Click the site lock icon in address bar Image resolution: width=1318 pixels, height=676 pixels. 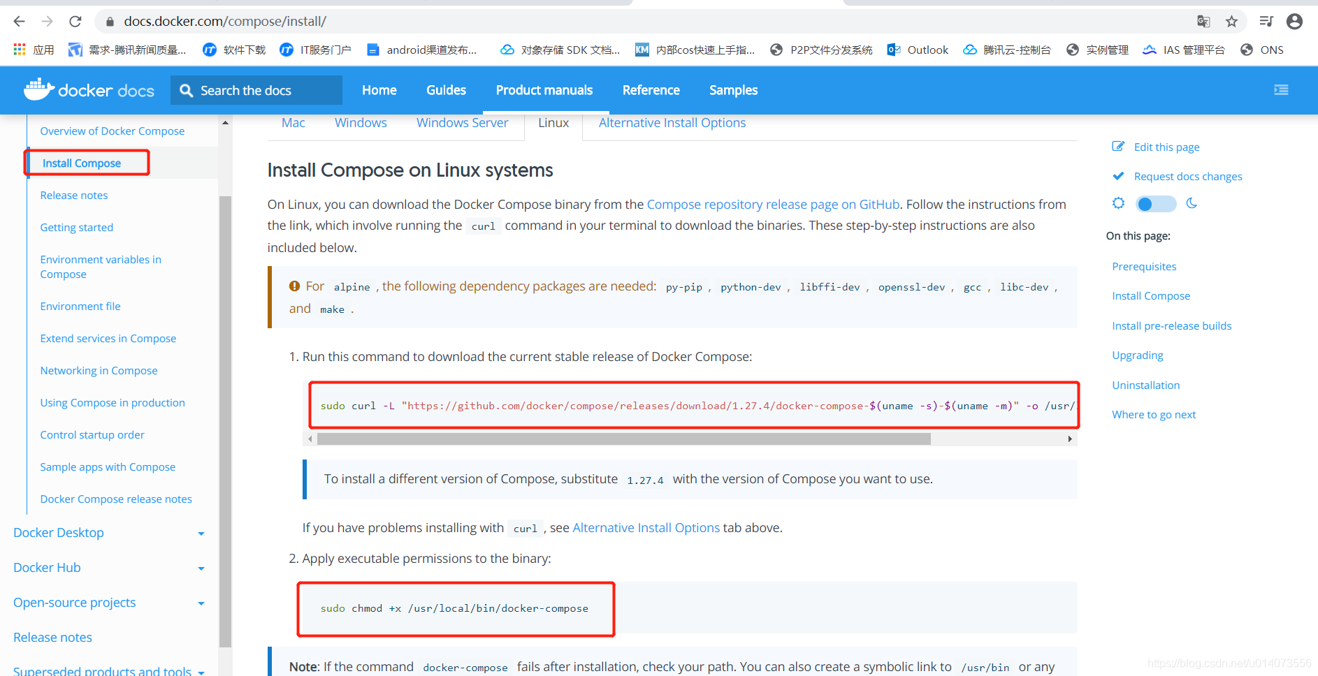(110, 22)
